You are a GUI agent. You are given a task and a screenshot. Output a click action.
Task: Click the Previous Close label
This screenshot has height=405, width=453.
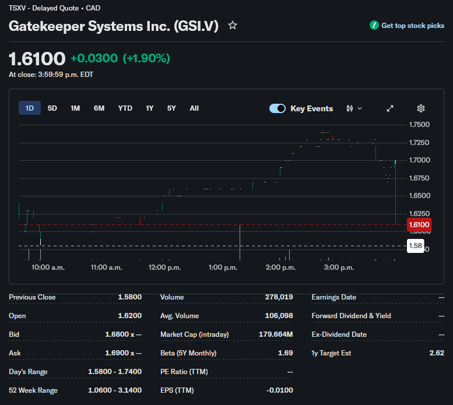pyautogui.click(x=32, y=297)
